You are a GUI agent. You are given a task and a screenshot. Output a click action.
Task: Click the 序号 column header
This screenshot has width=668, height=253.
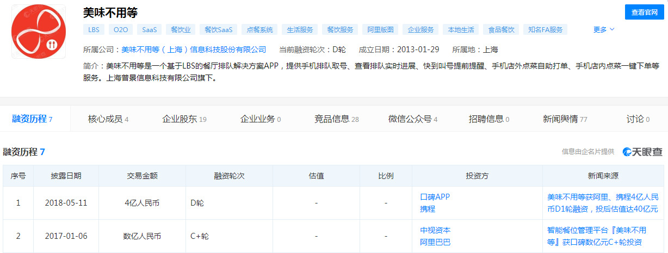coord(18,176)
